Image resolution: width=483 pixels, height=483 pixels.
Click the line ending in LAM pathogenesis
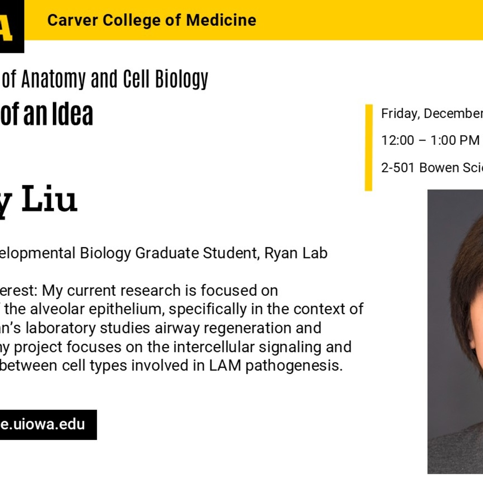point(171,366)
